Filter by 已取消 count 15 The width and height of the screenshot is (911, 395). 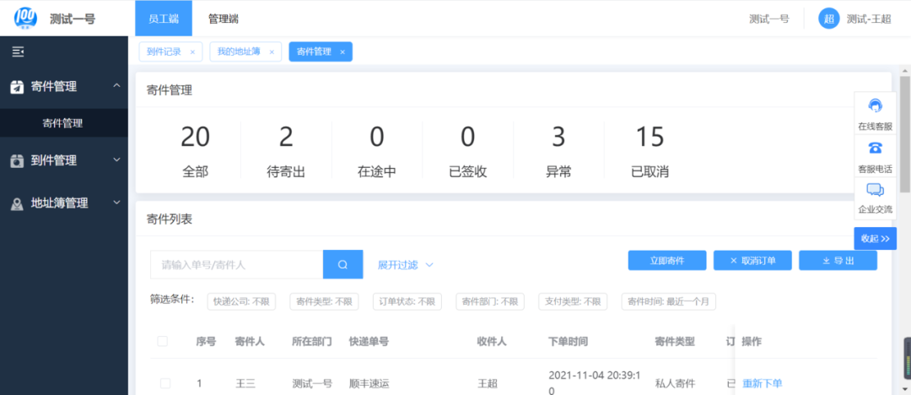(650, 151)
